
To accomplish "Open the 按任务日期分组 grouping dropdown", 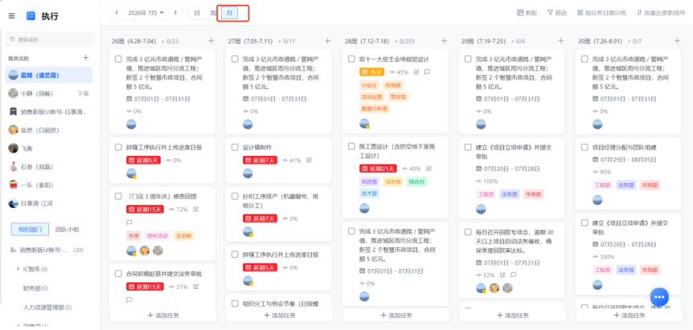I will tap(601, 13).
